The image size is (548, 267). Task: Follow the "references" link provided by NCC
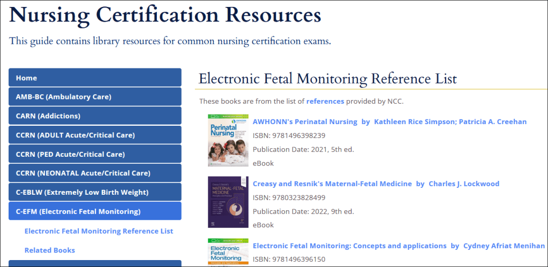point(325,101)
